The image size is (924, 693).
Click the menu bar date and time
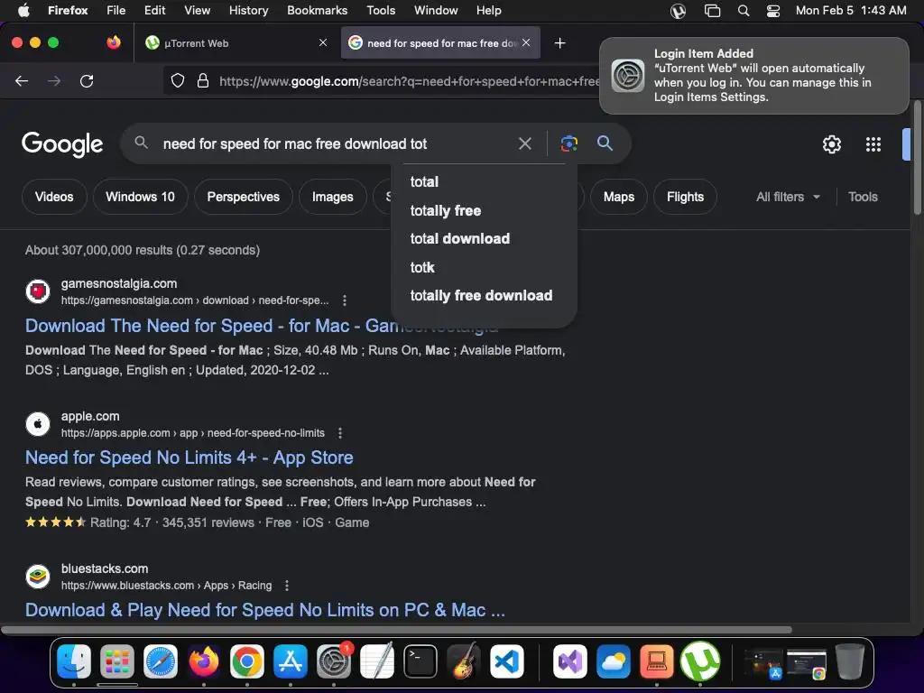click(850, 11)
